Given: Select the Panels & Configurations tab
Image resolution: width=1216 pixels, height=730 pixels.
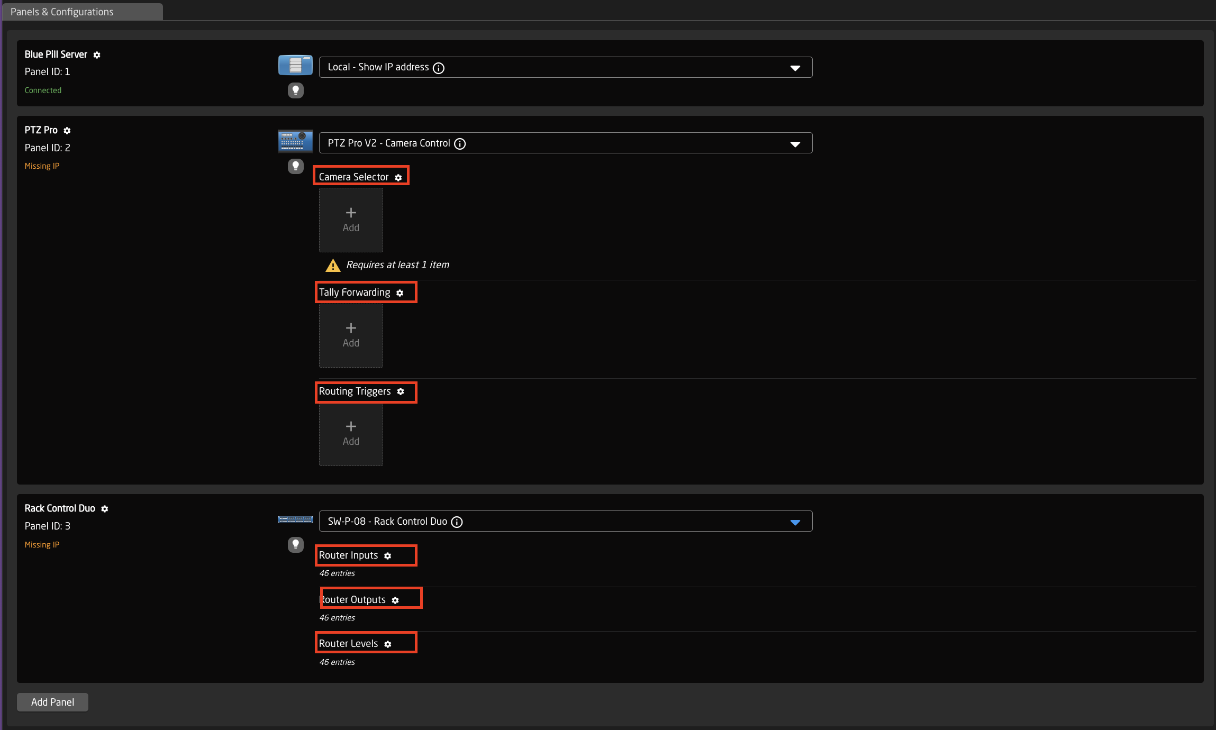Looking at the screenshot, I should [x=83, y=12].
